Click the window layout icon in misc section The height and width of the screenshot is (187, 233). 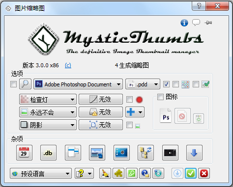click(x=73, y=153)
